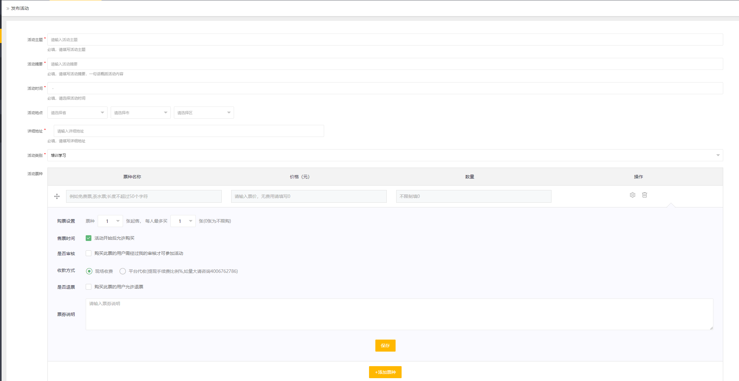Open the 活动时间 date range field
The width and height of the screenshot is (739, 381).
click(385, 88)
